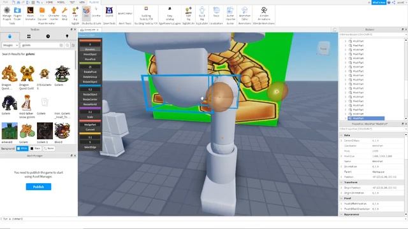Switch to Toolbox Inventory grid tab
408x229 pixels.
coord(29,36)
